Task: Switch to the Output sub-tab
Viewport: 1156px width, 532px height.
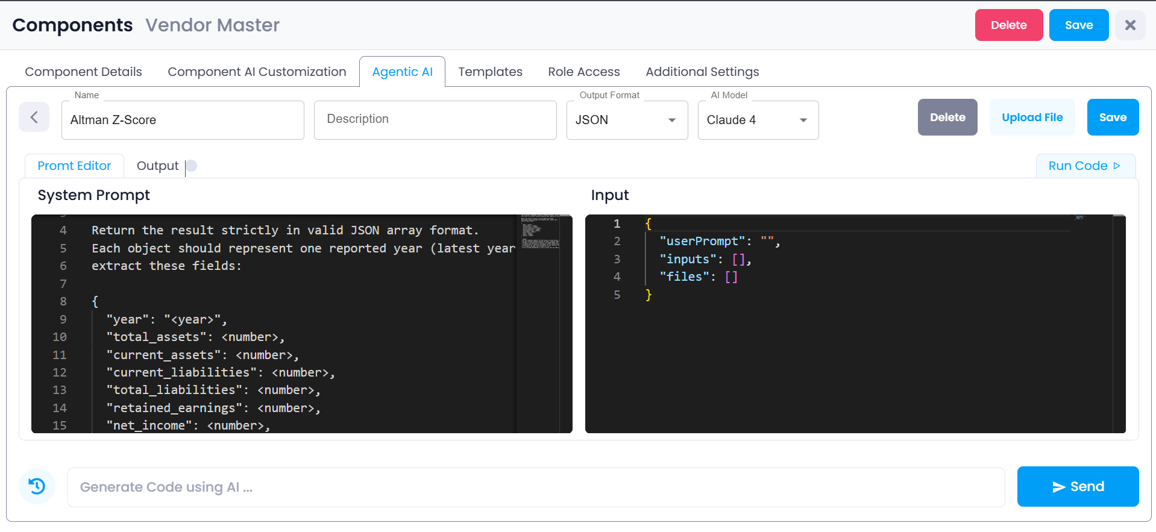Action: [157, 166]
